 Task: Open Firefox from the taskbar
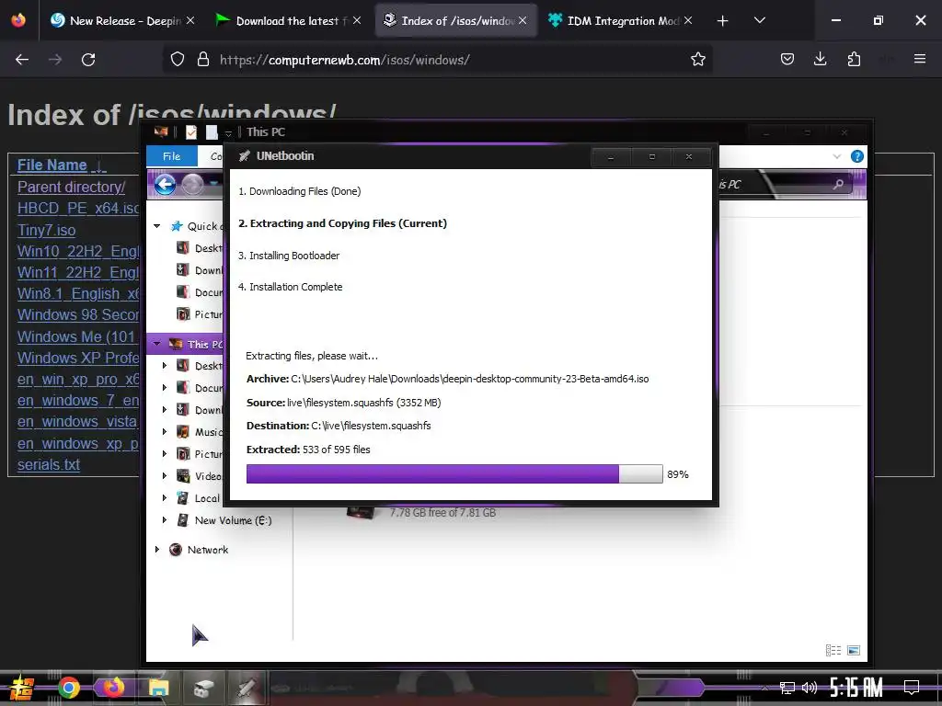tap(113, 688)
